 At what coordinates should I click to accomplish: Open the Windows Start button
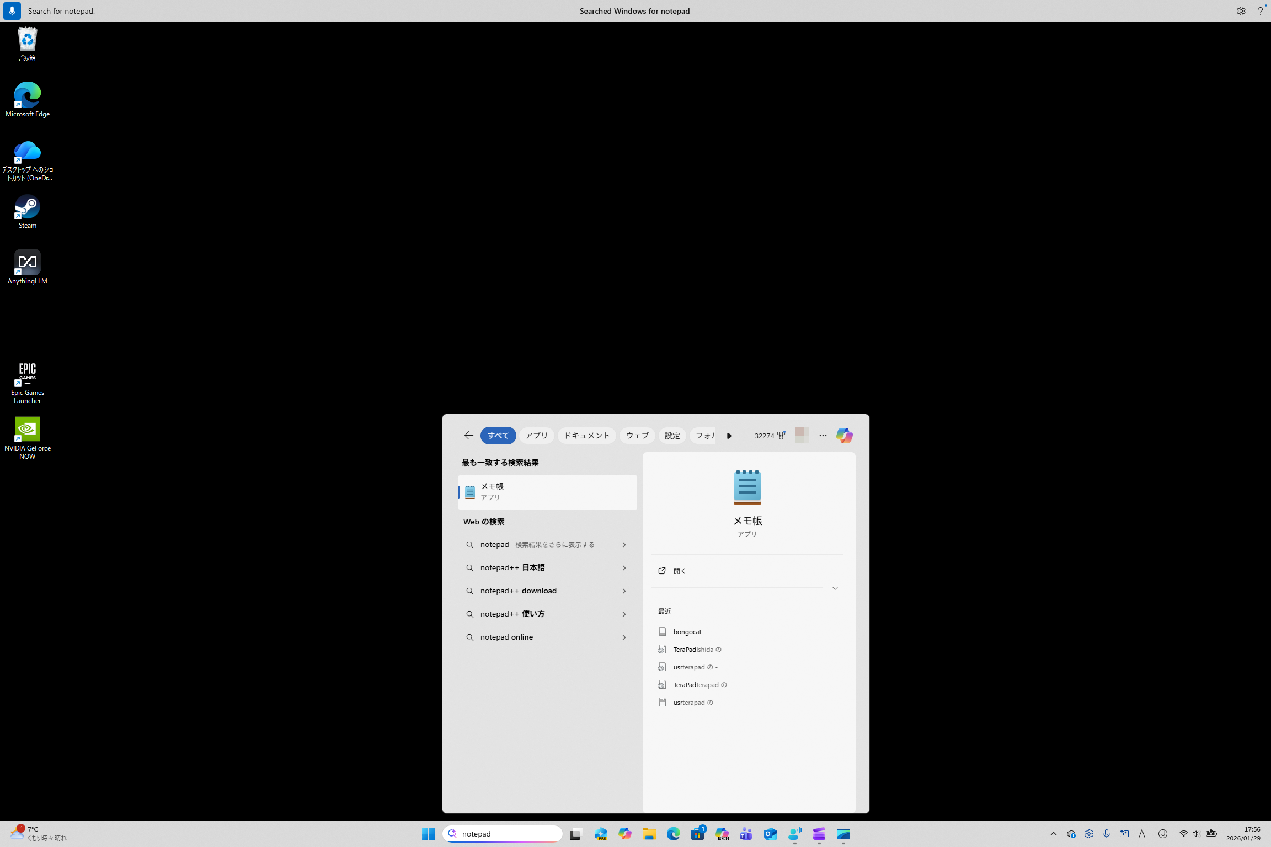428,834
